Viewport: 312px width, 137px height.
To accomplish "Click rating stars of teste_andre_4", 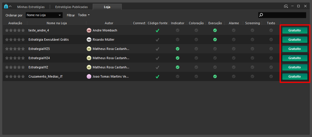I will click(15, 30).
